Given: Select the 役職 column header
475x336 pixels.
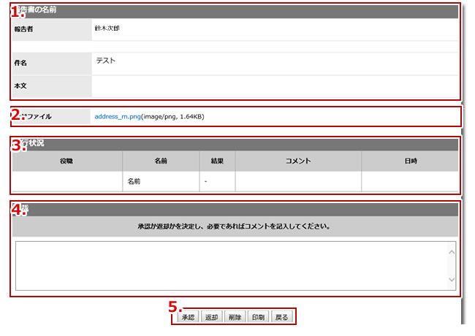Looking at the screenshot, I should (66, 161).
